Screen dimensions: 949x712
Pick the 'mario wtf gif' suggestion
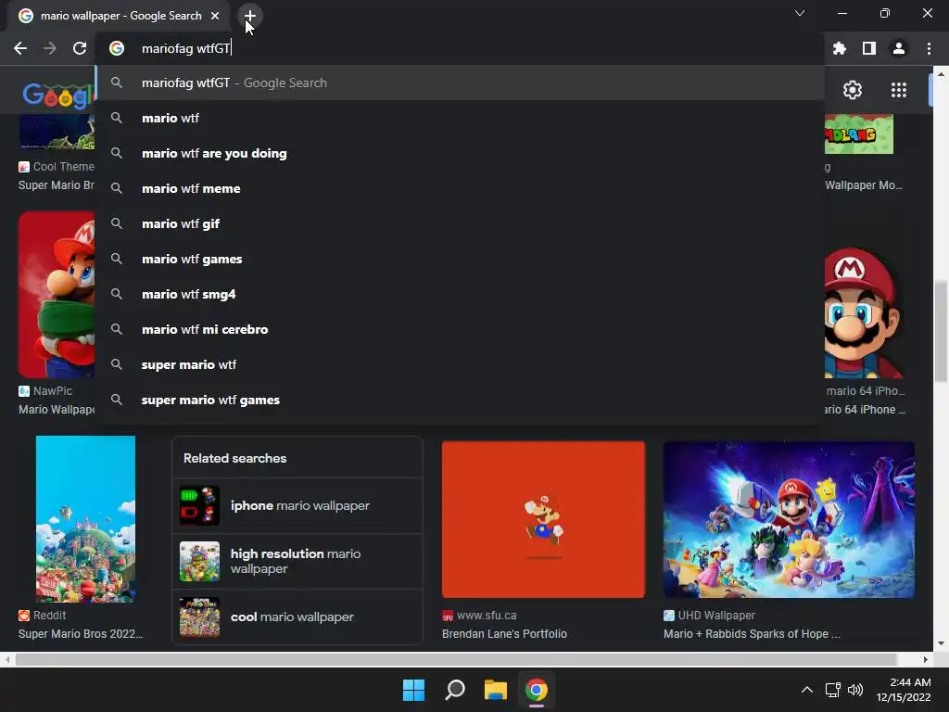click(x=460, y=223)
